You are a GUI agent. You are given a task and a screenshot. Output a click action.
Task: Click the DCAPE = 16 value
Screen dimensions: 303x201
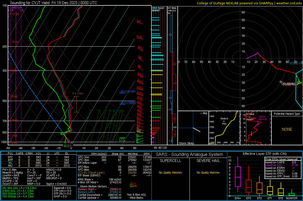pyautogui.click(x=10, y=181)
